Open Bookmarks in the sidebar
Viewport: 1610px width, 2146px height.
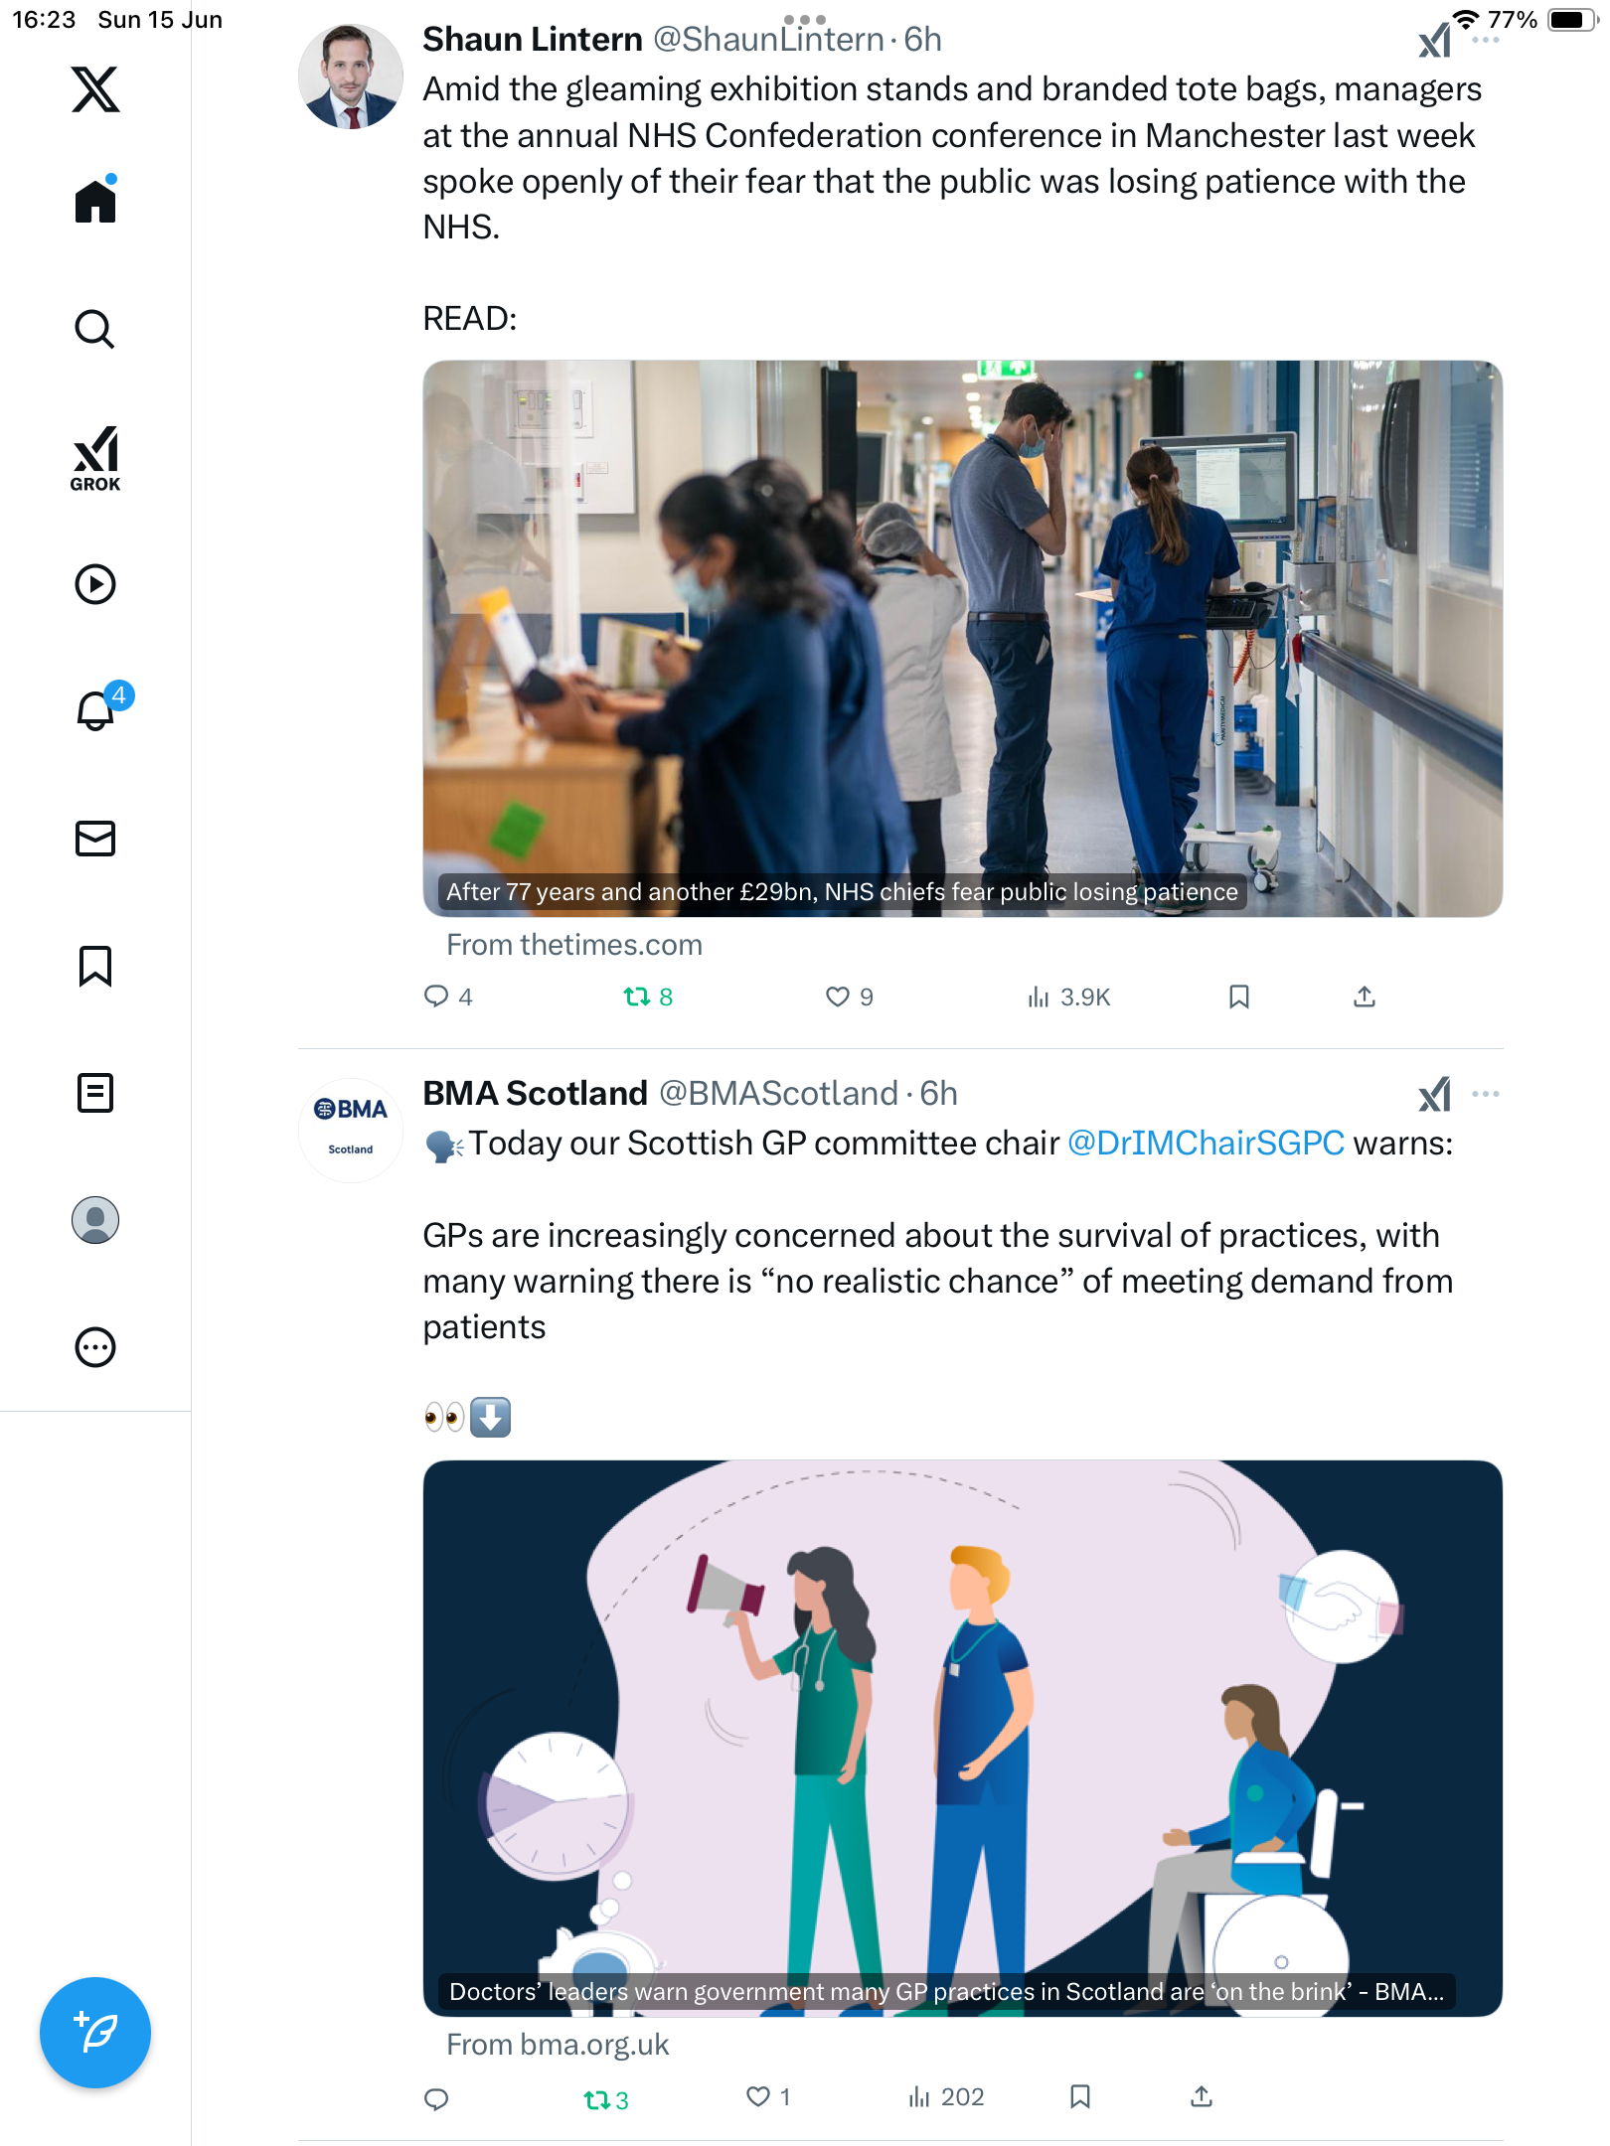click(x=95, y=966)
